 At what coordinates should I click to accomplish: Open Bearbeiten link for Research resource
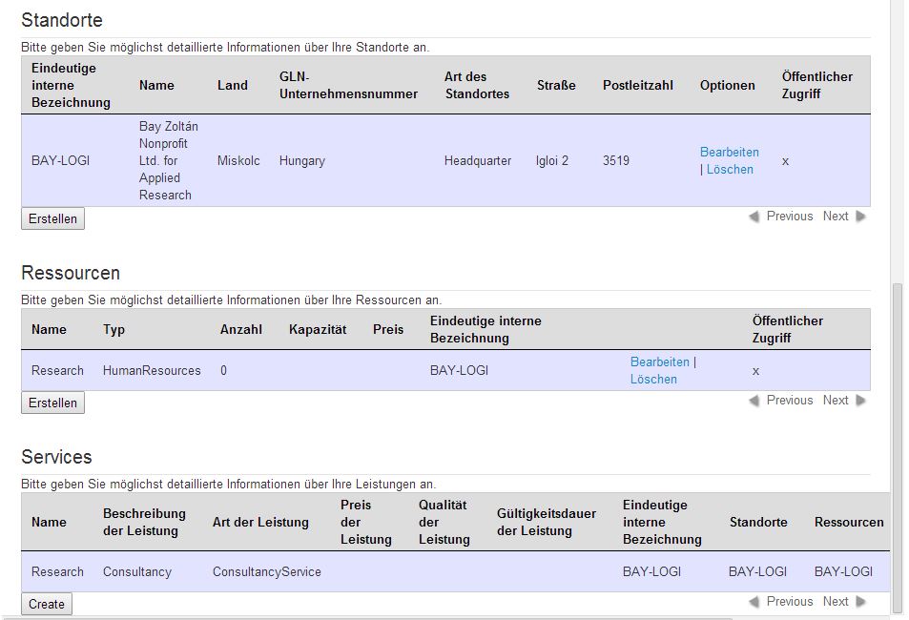pyautogui.click(x=660, y=362)
